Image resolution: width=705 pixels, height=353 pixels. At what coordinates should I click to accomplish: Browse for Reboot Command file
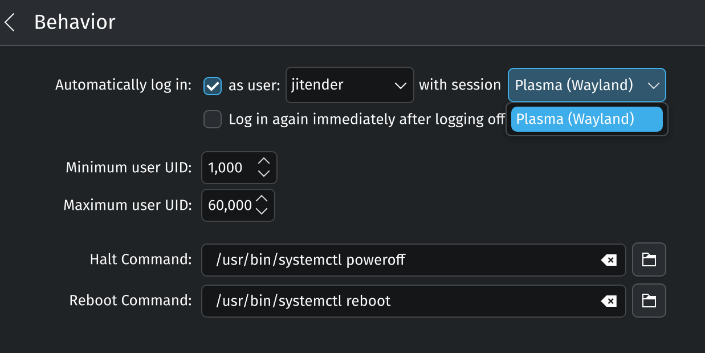tap(649, 301)
